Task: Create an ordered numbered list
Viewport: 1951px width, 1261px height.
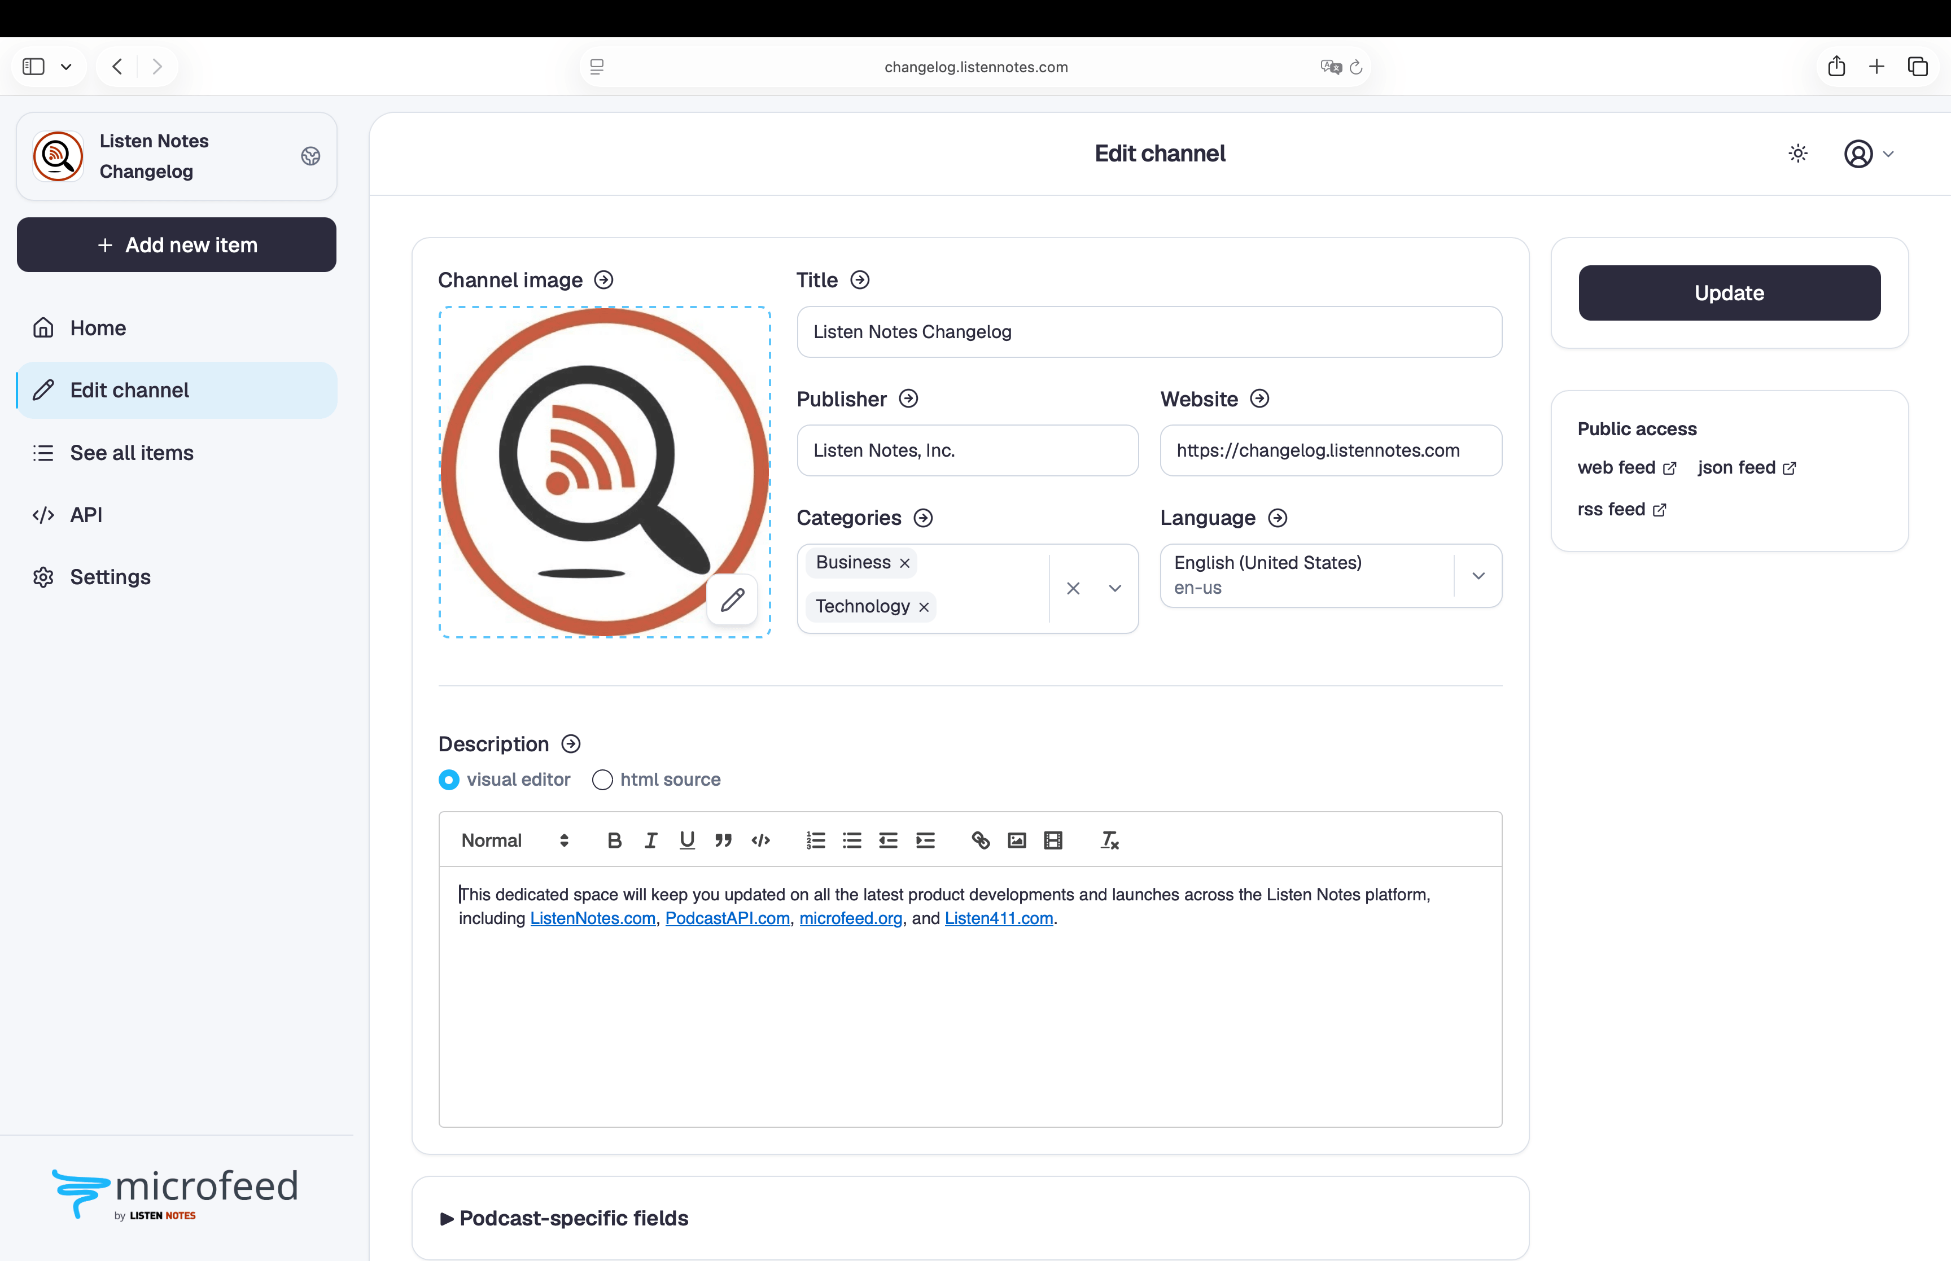Action: pos(815,840)
